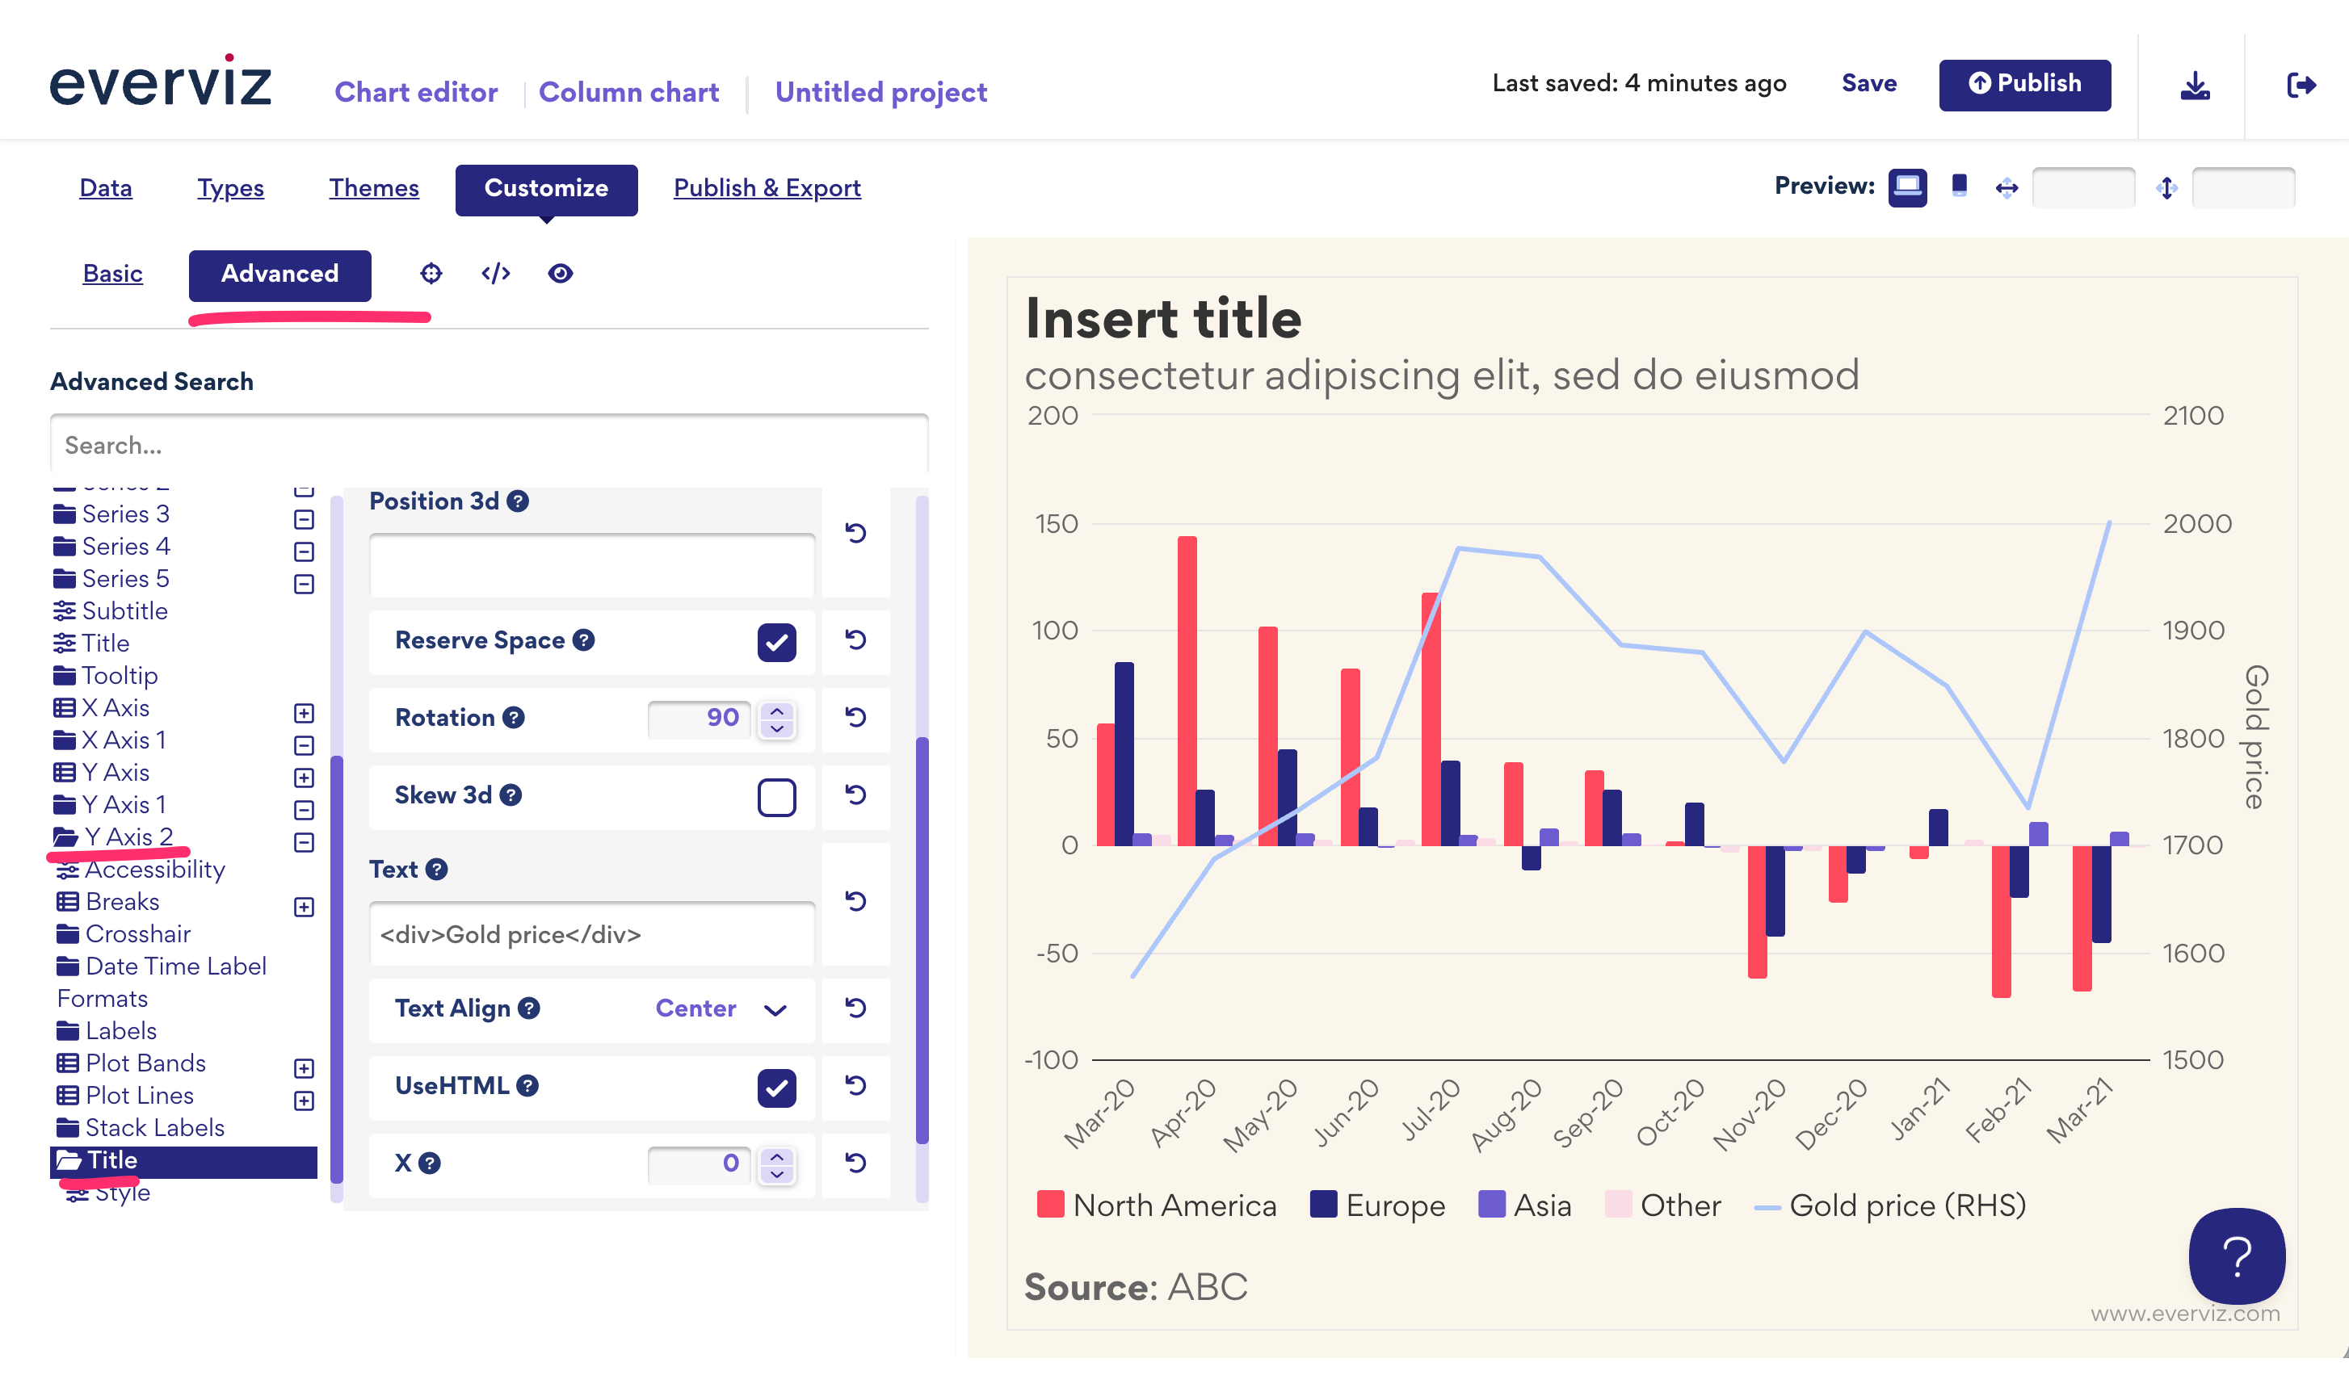Click the crosshair target icon beside Advanced
Viewport: 2349px width, 1392px height.
click(x=431, y=273)
